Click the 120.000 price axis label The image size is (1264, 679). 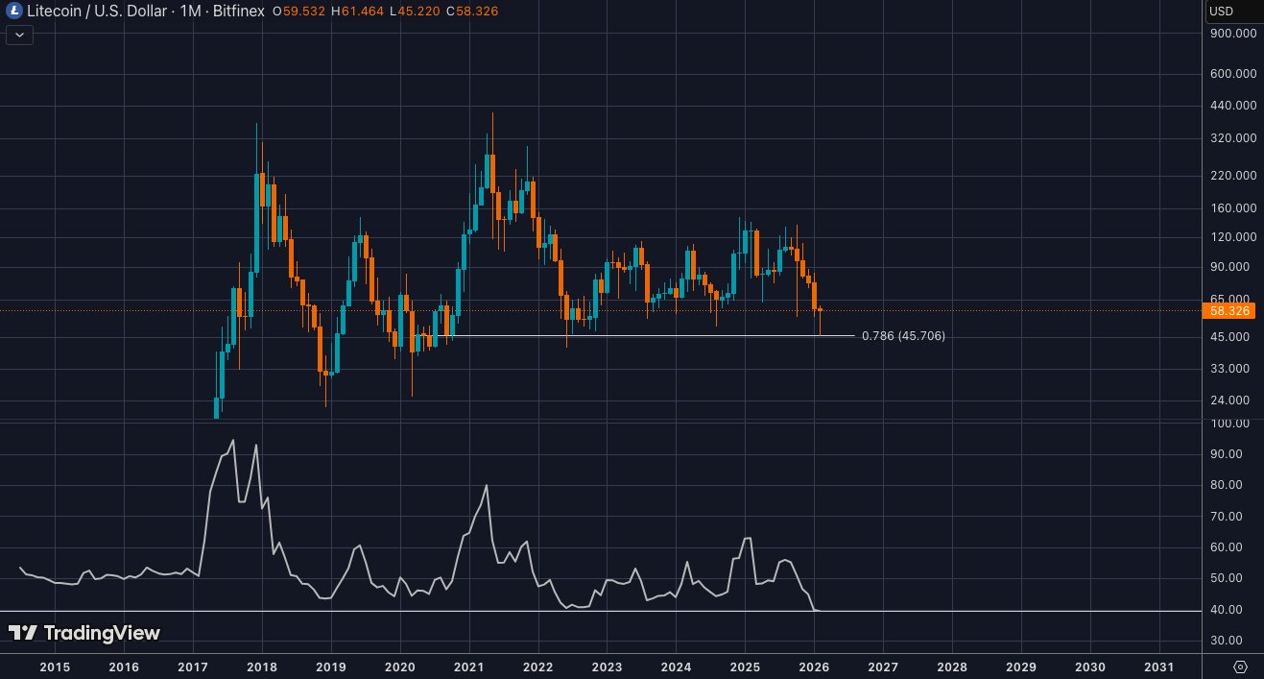coord(1233,237)
